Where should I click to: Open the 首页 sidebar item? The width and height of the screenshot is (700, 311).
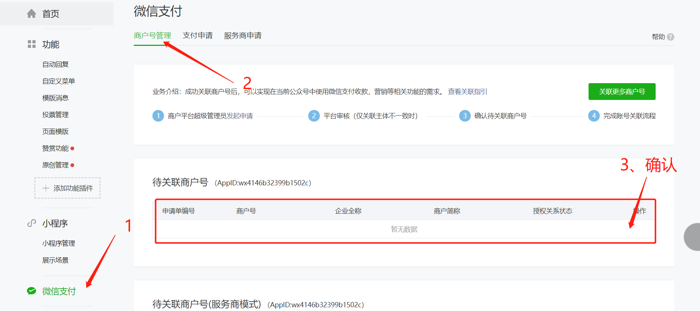pos(57,14)
